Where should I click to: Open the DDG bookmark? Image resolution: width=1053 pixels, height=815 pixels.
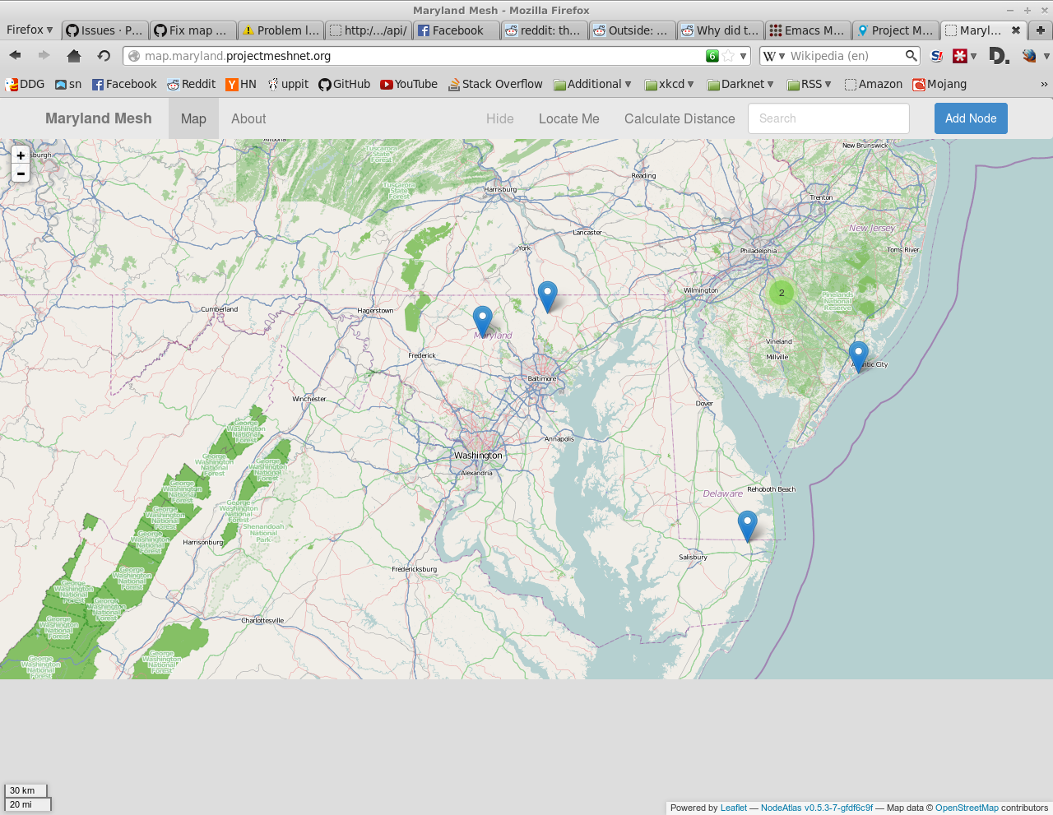pos(25,84)
